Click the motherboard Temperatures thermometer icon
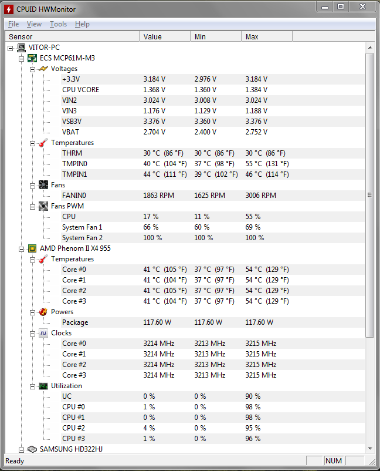 (x=43, y=143)
